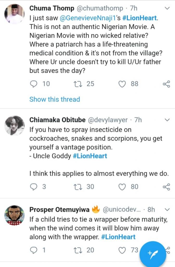This screenshot has height=267, width=175.
Task: Tap the compose new tweet button
Action: point(152,254)
